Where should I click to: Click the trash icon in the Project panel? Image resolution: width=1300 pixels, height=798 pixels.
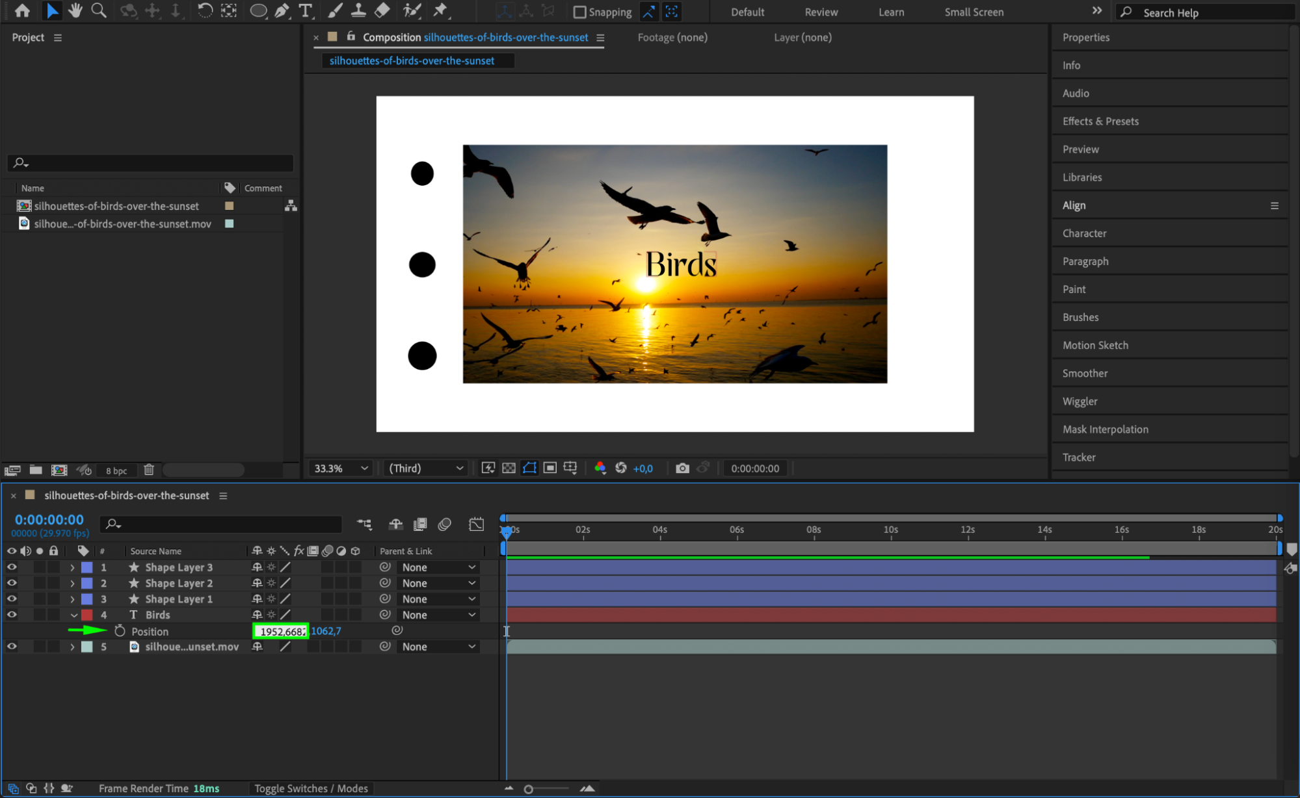(x=149, y=470)
